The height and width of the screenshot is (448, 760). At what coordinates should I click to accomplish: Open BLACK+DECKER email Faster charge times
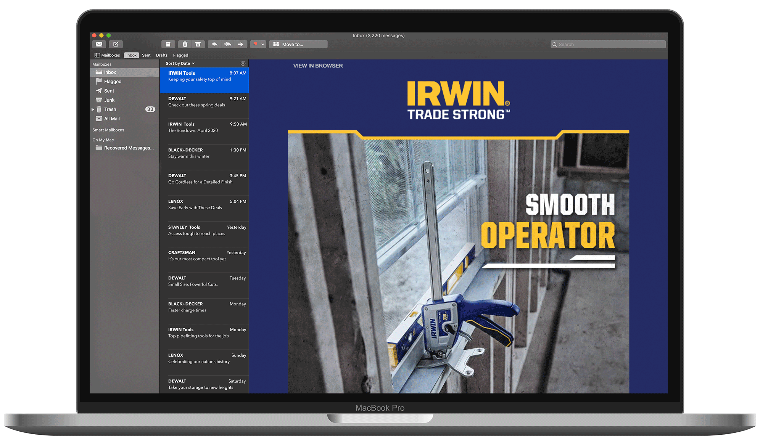coord(204,311)
